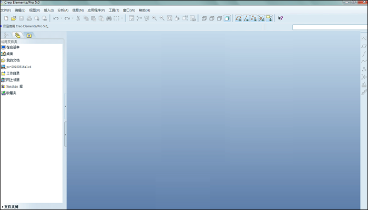
Task: Click the Sketch tool icon in right toolbar
Action: point(364,39)
